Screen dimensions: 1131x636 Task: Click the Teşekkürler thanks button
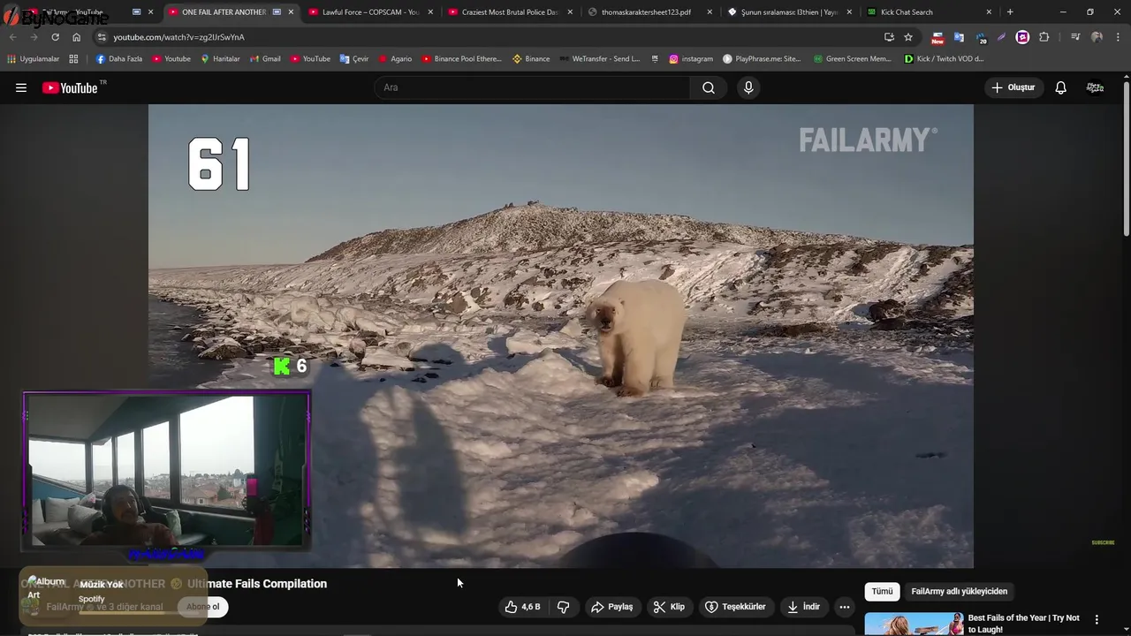pyautogui.click(x=735, y=607)
